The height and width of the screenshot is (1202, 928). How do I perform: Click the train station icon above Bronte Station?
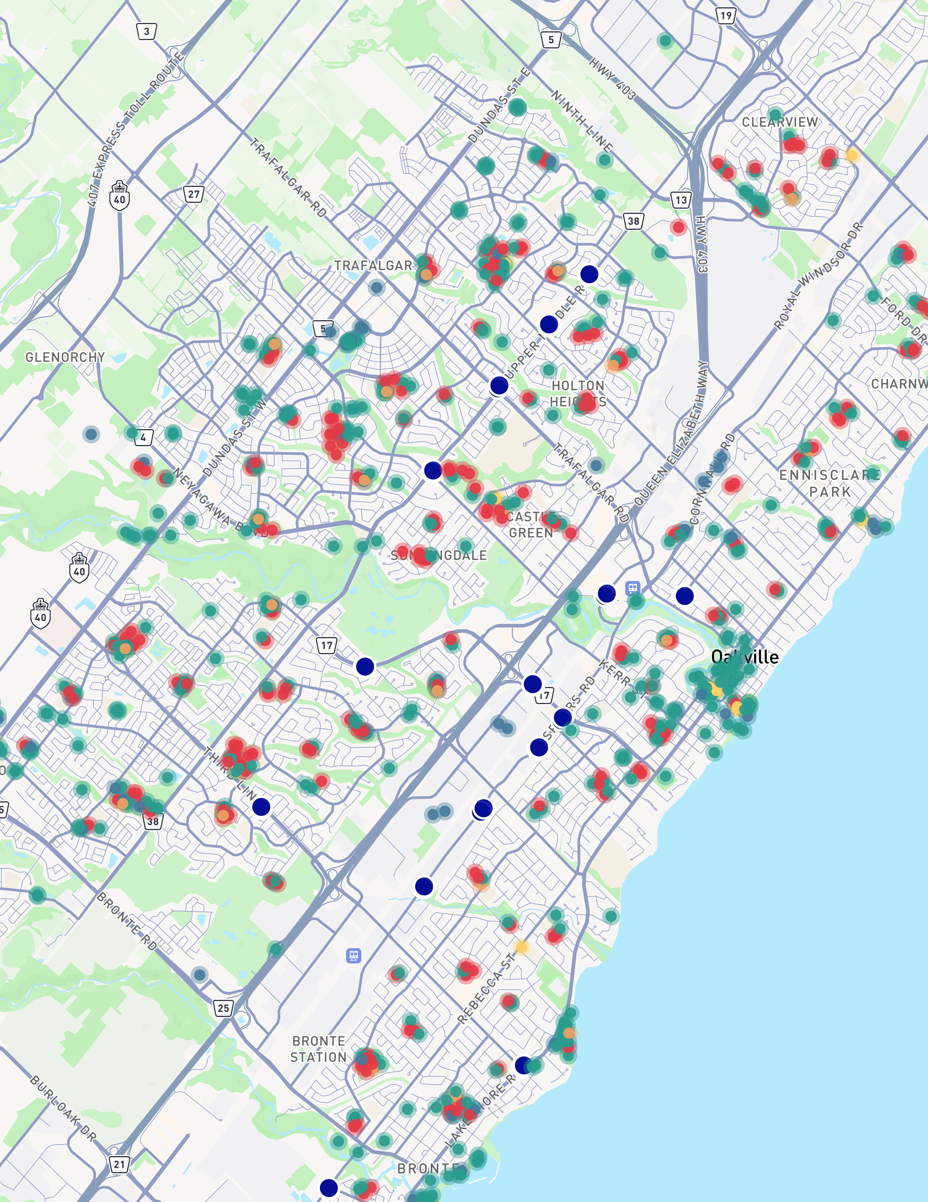[x=353, y=955]
